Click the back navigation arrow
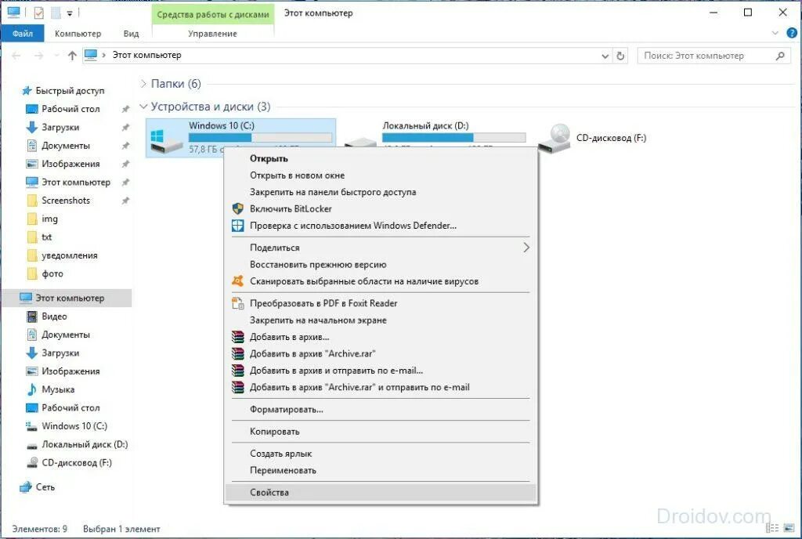Screen dimensions: 802x539 (x=16, y=55)
